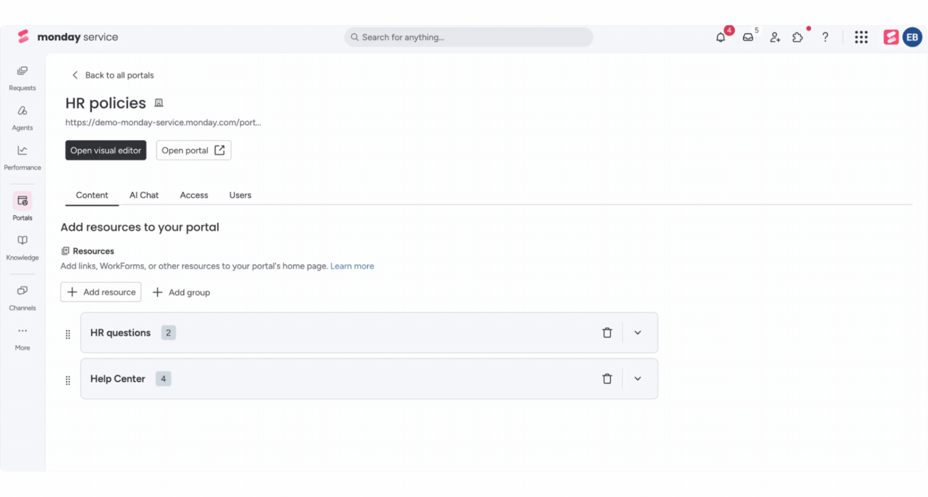Image resolution: width=928 pixels, height=497 pixels.
Task: Open the products switcher grid
Action: (x=861, y=37)
